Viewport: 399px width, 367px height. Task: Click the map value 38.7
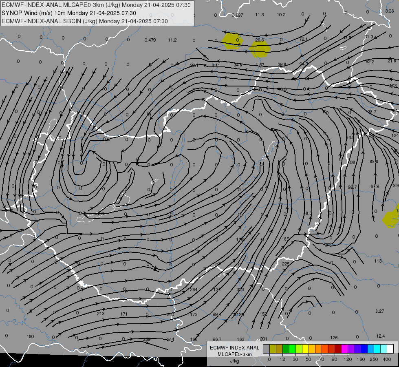point(372,112)
